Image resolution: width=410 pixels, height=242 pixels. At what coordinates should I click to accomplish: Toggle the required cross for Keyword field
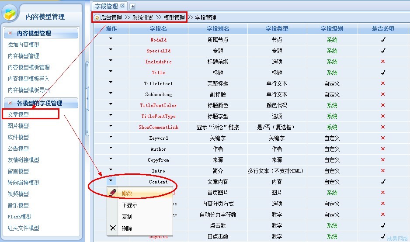coord(383,138)
